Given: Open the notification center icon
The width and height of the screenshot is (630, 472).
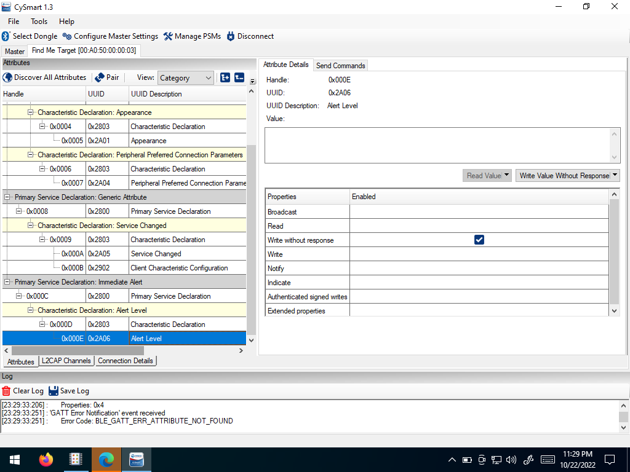Looking at the screenshot, I should click(610, 460).
